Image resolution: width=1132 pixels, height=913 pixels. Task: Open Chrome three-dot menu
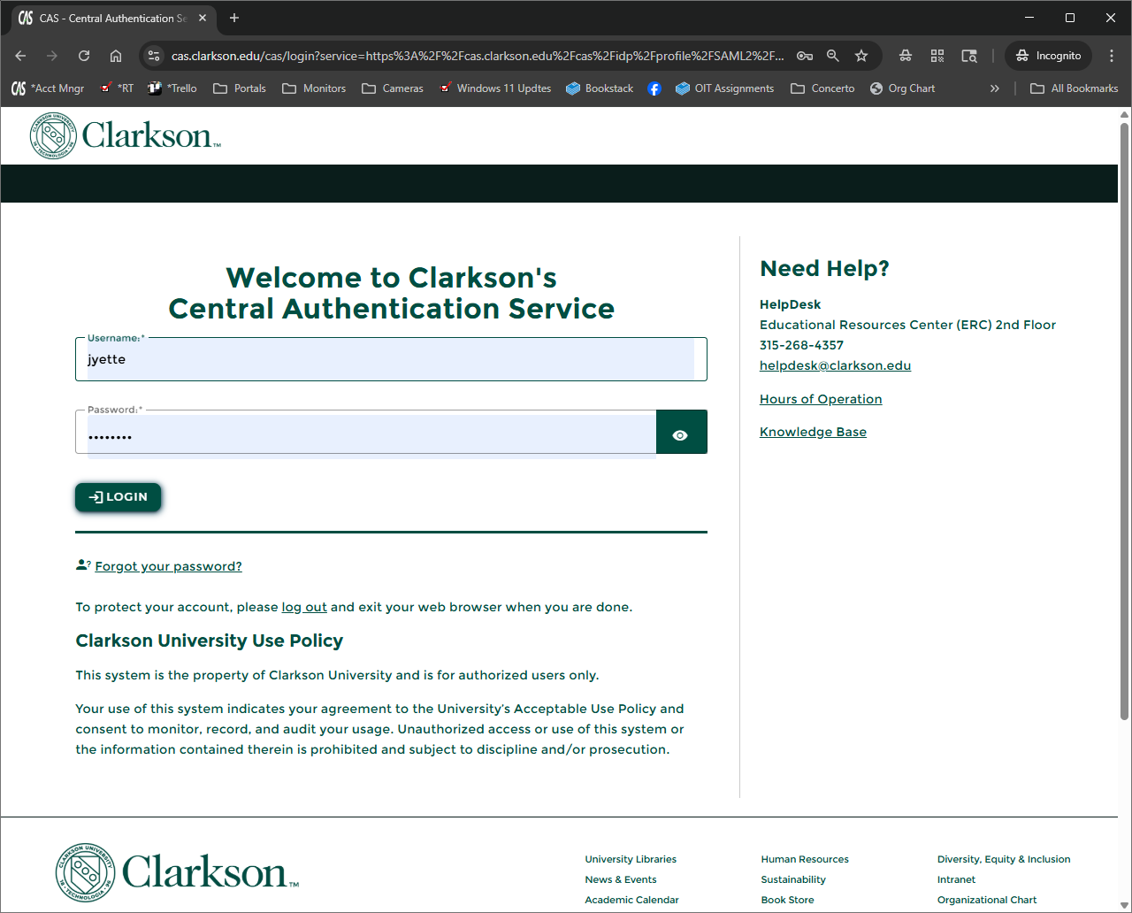(x=1112, y=56)
